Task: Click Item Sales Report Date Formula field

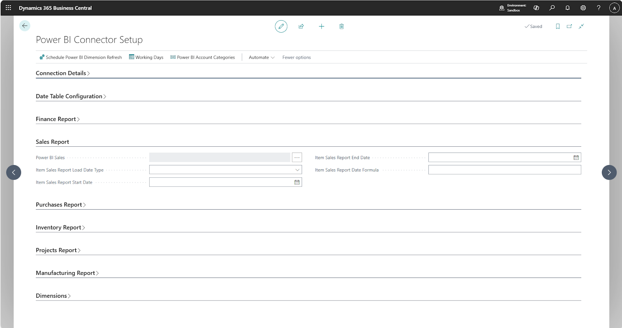Action: click(505, 170)
